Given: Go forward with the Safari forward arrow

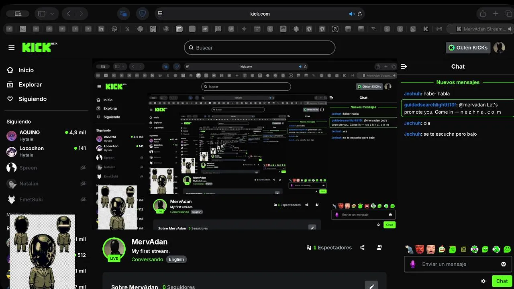Looking at the screenshot, I should coord(81,14).
